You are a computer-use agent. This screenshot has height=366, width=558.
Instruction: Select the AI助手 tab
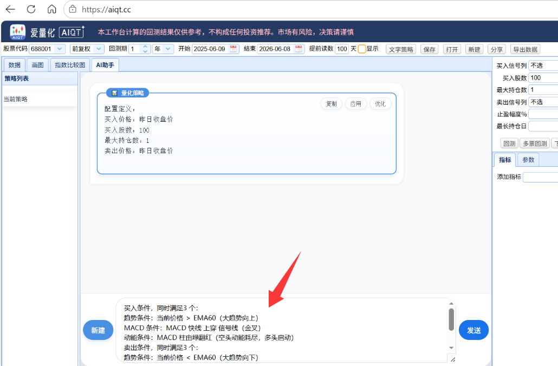click(105, 65)
